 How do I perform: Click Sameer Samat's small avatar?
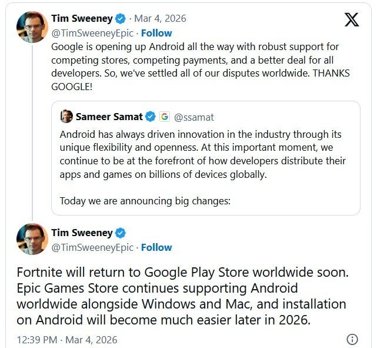point(66,116)
